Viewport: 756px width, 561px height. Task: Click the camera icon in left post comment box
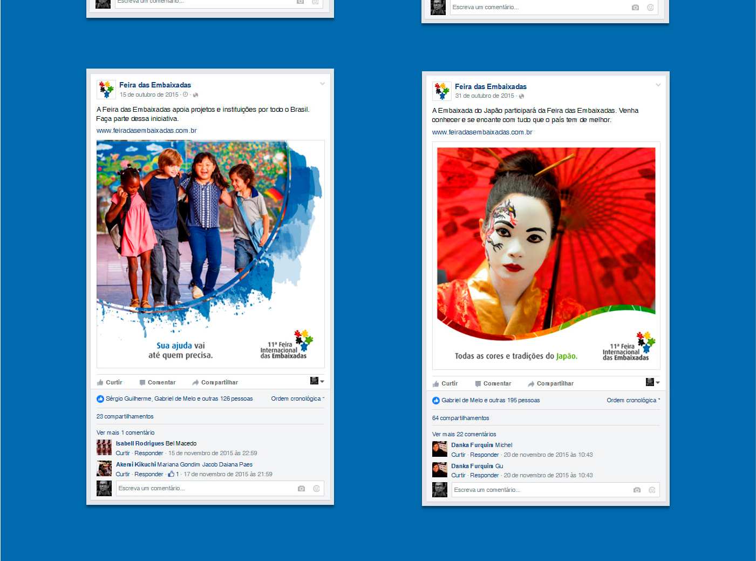pos(301,489)
